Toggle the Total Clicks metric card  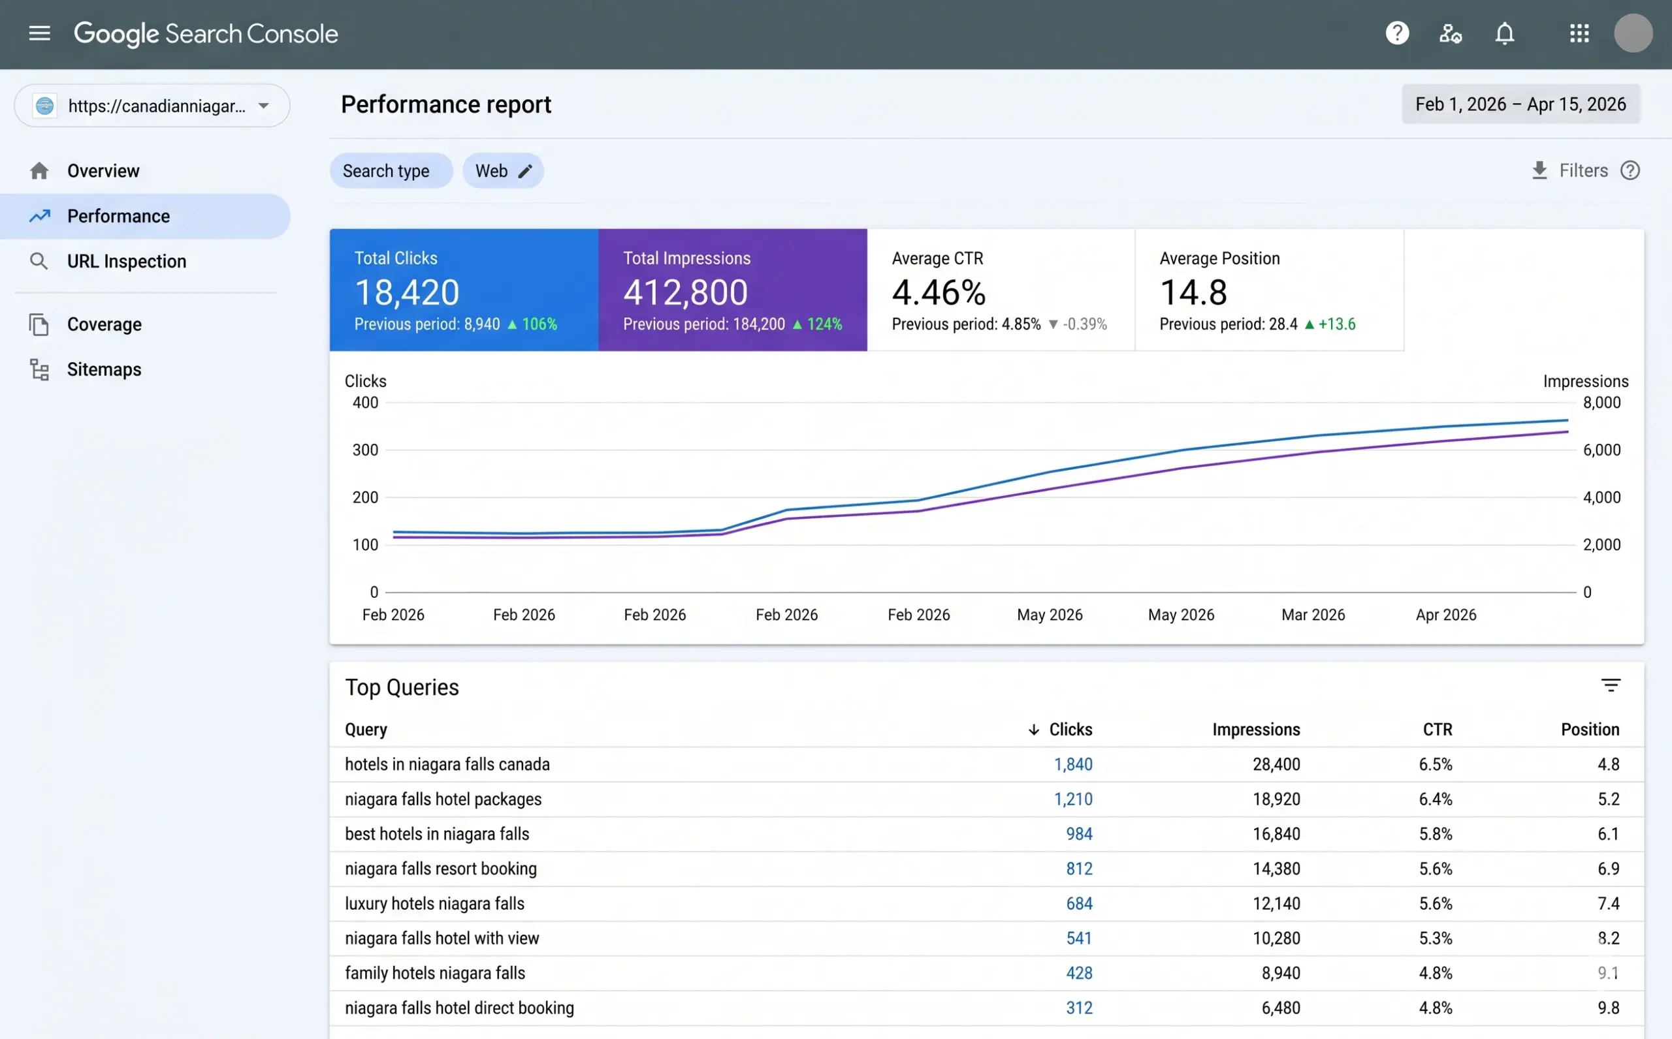[x=464, y=290]
